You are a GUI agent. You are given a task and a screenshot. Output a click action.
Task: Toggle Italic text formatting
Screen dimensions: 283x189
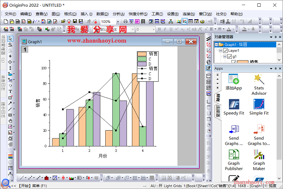pyautogui.click(x=165, y=29)
